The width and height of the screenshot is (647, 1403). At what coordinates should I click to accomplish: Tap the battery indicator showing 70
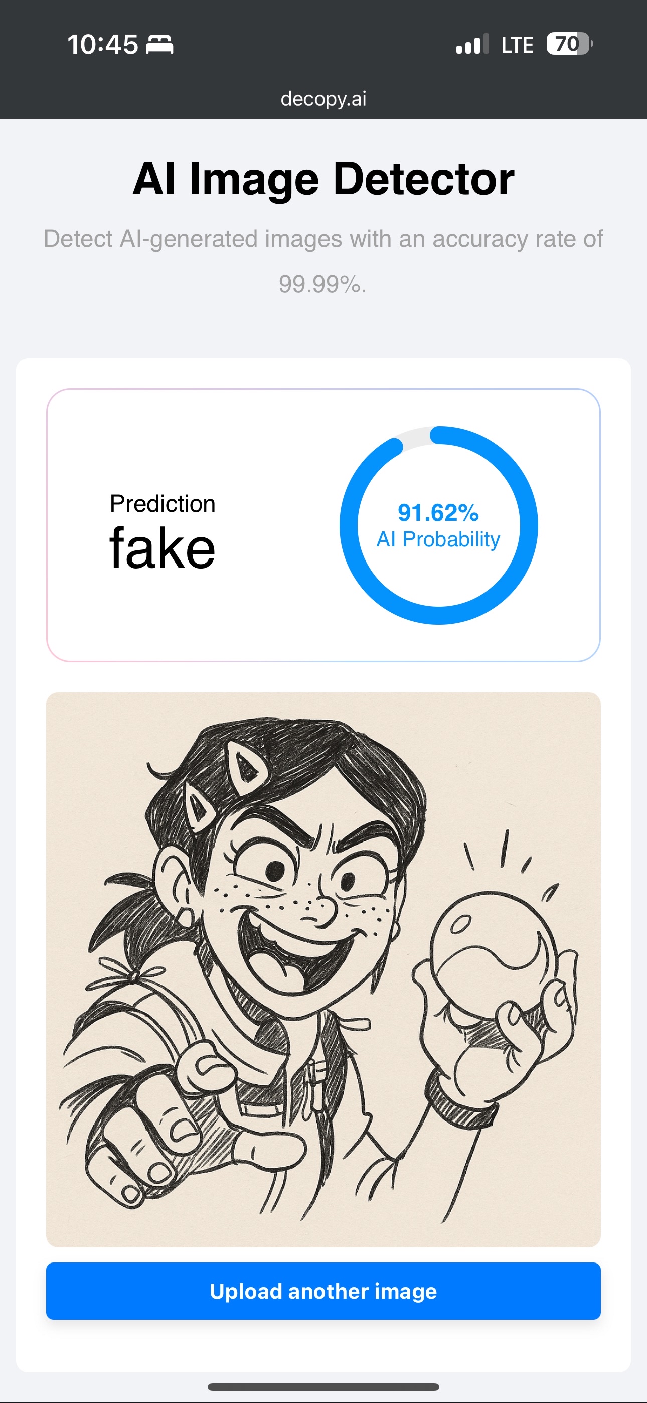coord(570,44)
